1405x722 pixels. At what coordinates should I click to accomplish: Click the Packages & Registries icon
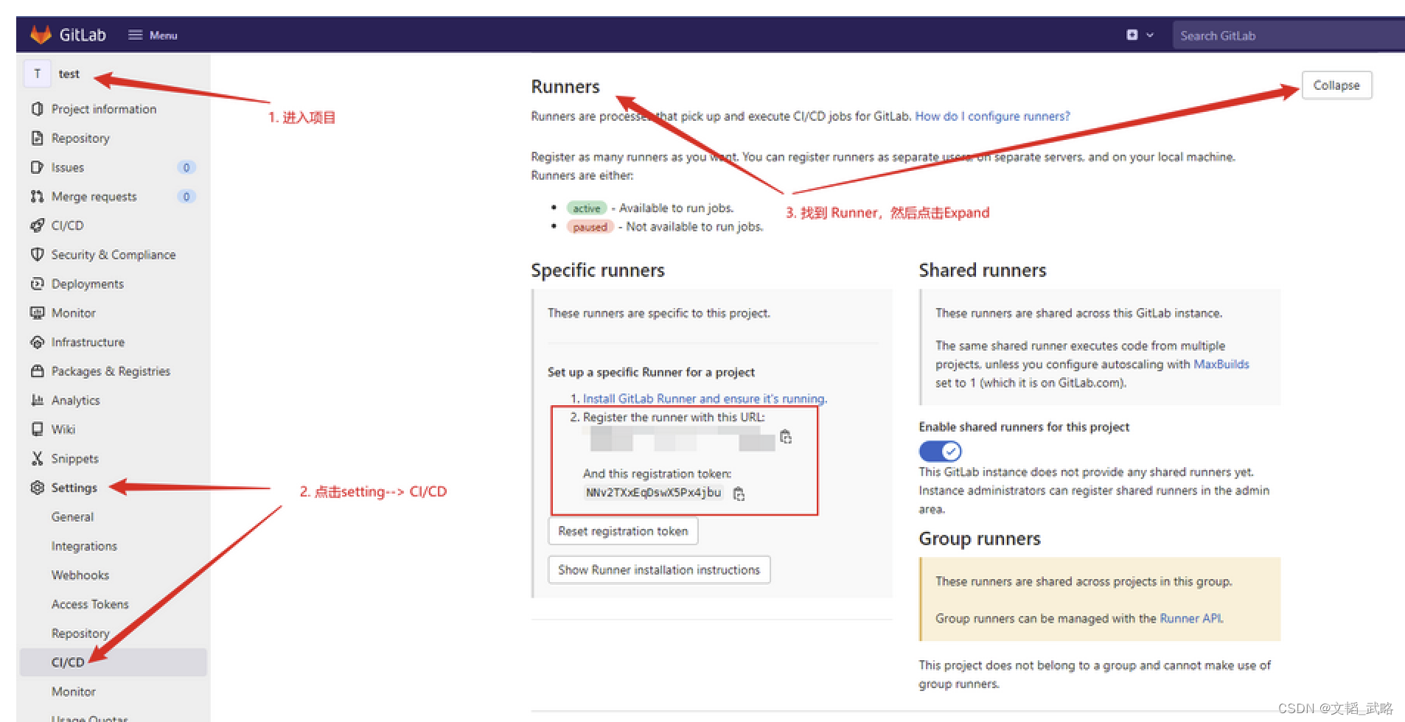tap(37, 371)
